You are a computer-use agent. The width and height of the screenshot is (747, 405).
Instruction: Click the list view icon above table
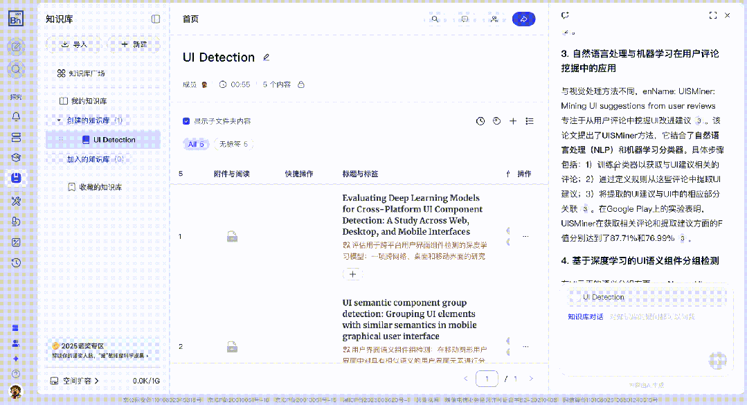tap(530, 121)
